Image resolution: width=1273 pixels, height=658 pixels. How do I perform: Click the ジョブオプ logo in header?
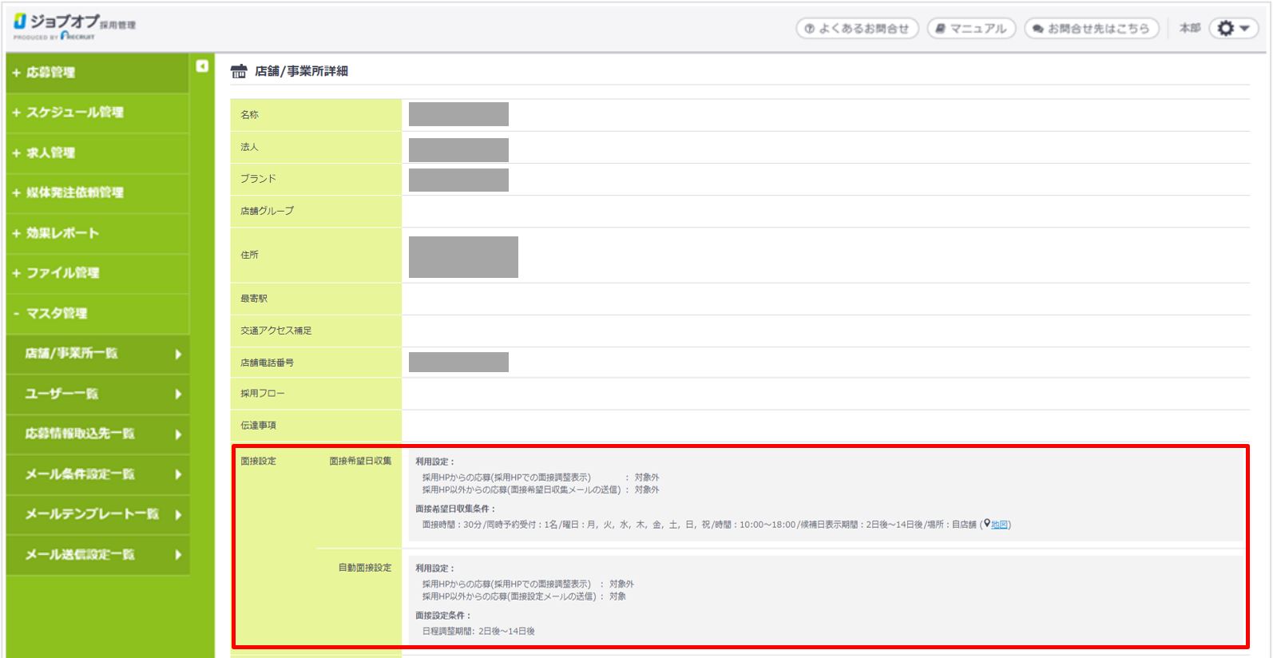click(x=74, y=26)
